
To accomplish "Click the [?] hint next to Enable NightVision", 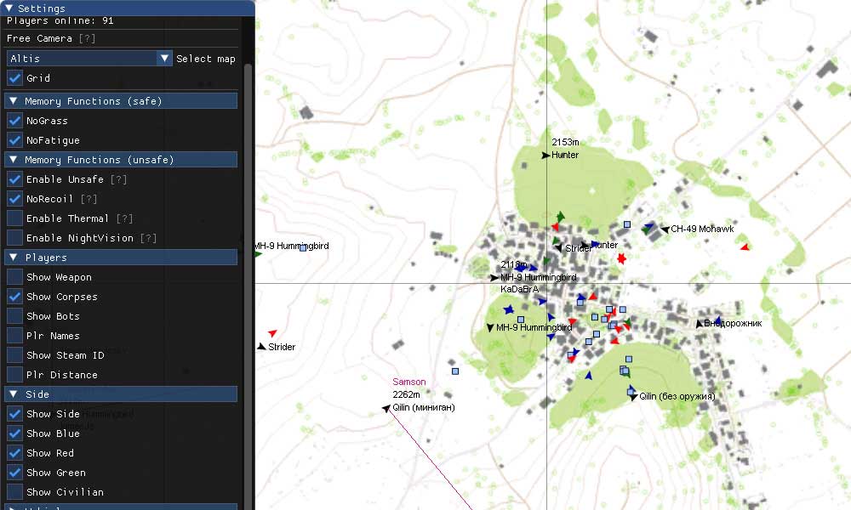I will [x=148, y=238].
